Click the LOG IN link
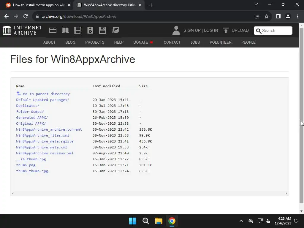 click(x=211, y=31)
